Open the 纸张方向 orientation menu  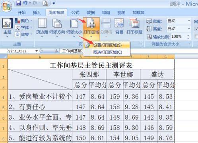[x=57, y=28]
